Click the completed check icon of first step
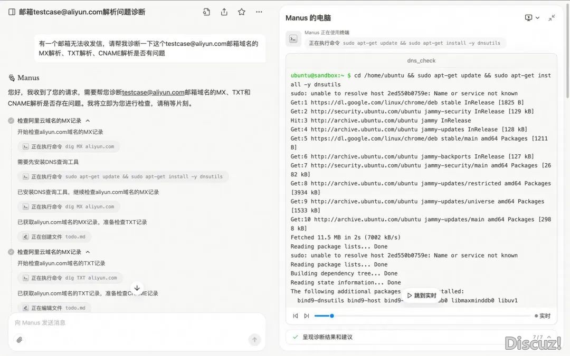570x356 pixels. tap(11, 121)
